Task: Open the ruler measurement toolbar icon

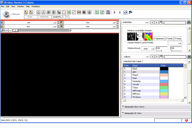Action: [x=79, y=12]
